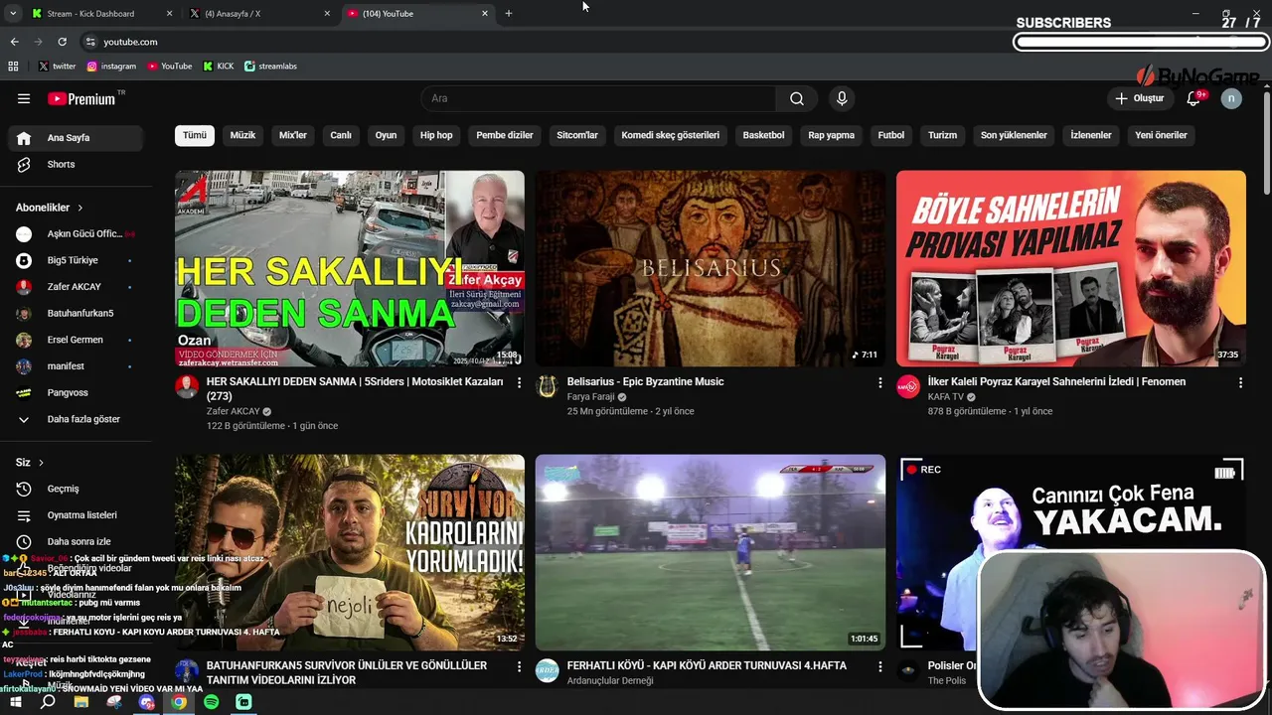Screen dimensions: 1272x715
Task: Open Discord from the taskbar
Action: [x=147, y=702]
